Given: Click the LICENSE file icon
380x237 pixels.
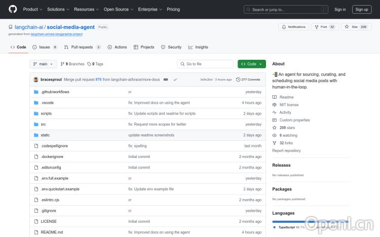Looking at the screenshot, I should tap(36, 221).
